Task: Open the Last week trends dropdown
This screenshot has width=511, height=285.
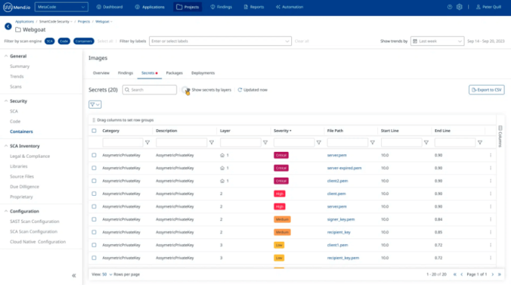Action: click(437, 41)
